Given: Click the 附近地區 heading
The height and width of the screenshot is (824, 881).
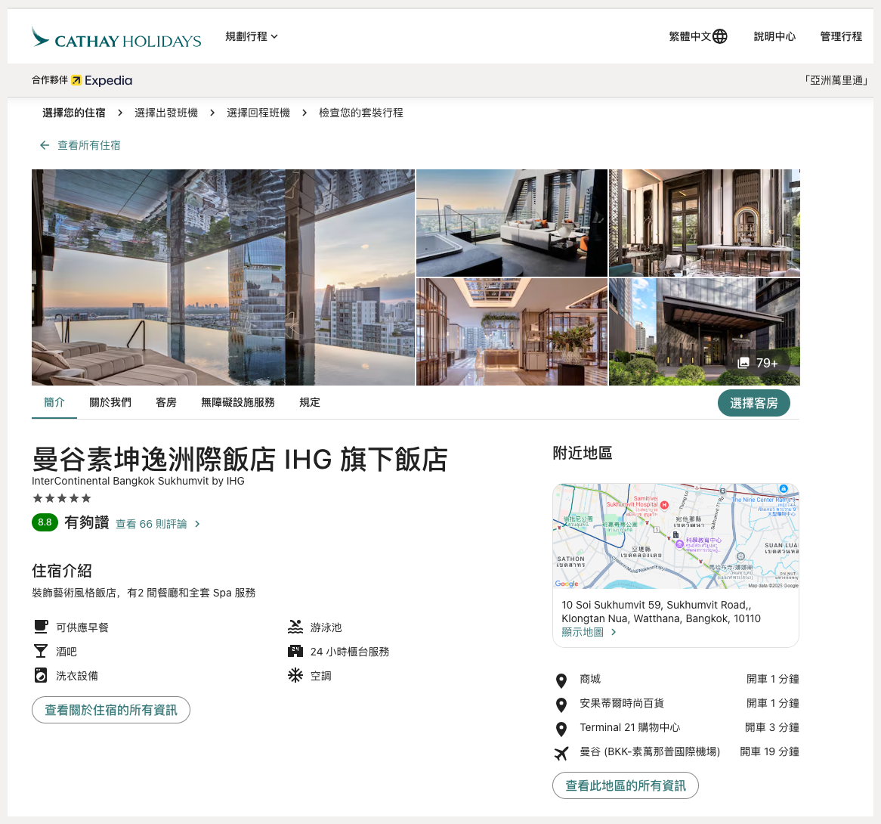Looking at the screenshot, I should click(x=583, y=453).
